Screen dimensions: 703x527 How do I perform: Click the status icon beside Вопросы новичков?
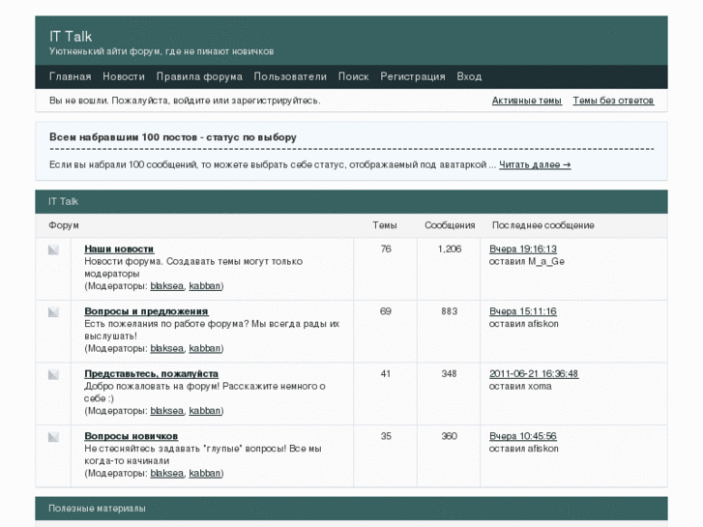(x=53, y=437)
